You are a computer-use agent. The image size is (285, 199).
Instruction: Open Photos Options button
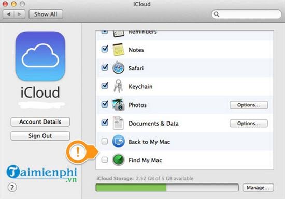[x=249, y=105]
